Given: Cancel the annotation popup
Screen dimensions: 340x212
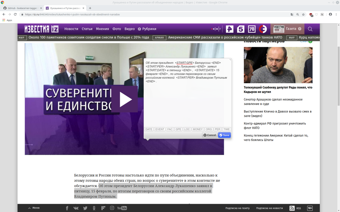Looking at the screenshot, I should [210, 135].
